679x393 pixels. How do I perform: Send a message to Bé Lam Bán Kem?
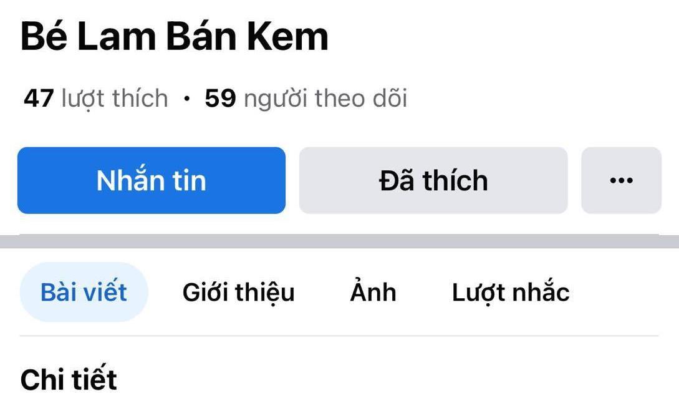151,180
